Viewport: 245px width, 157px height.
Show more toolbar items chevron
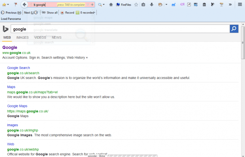[230, 5]
